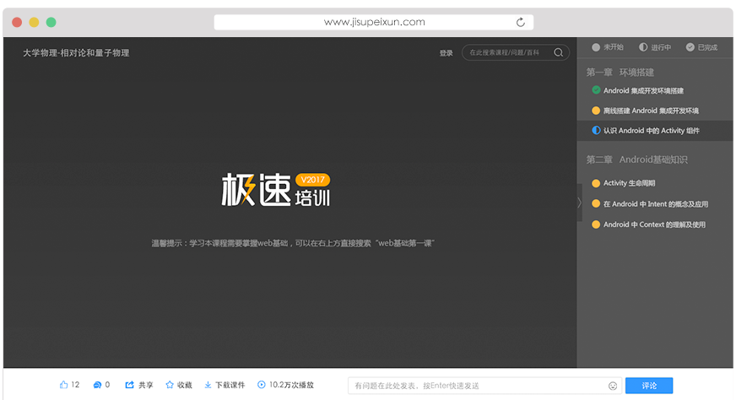Open lesson 在 Android 中 Intent 的概念及应用
This screenshot has height=400, width=736.
point(656,203)
